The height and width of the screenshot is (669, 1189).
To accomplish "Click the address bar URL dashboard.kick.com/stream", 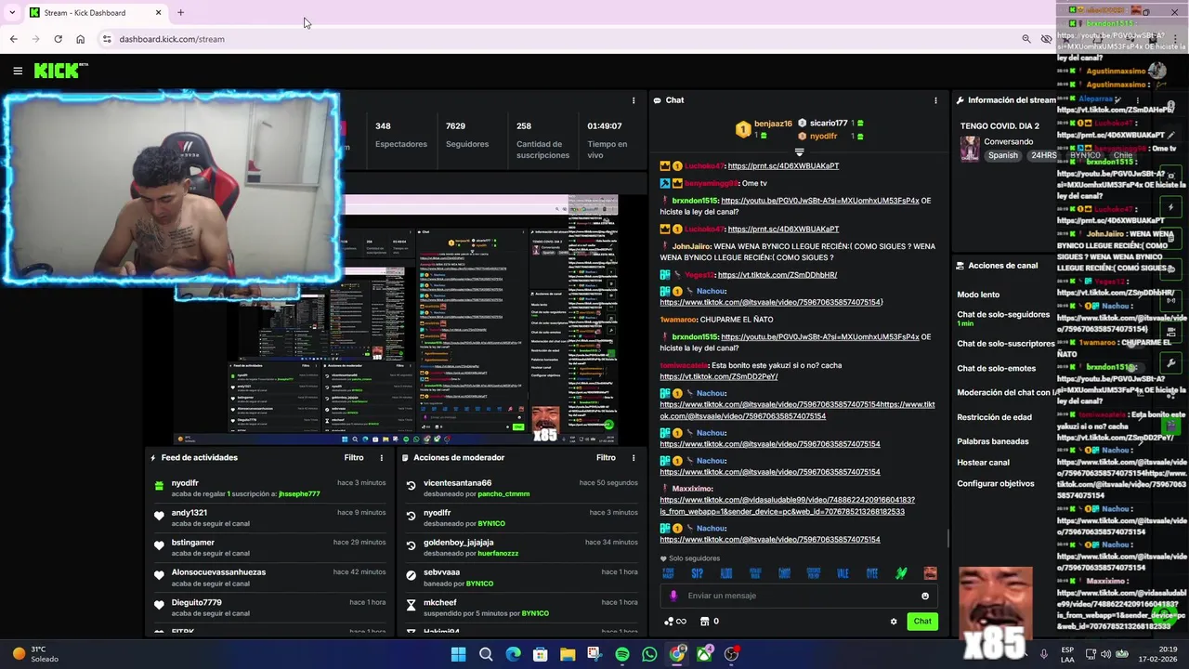I will click(172, 39).
